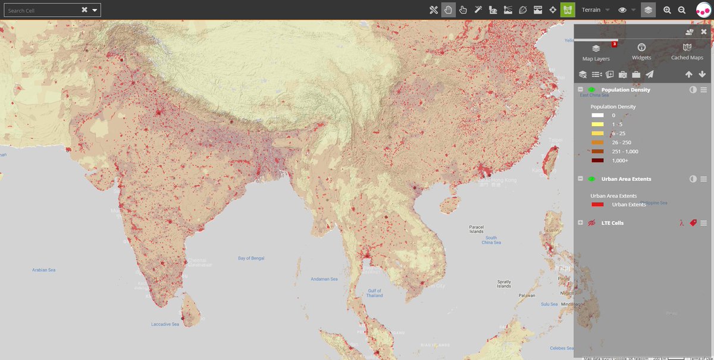Click the paper plane share icon

click(650, 74)
